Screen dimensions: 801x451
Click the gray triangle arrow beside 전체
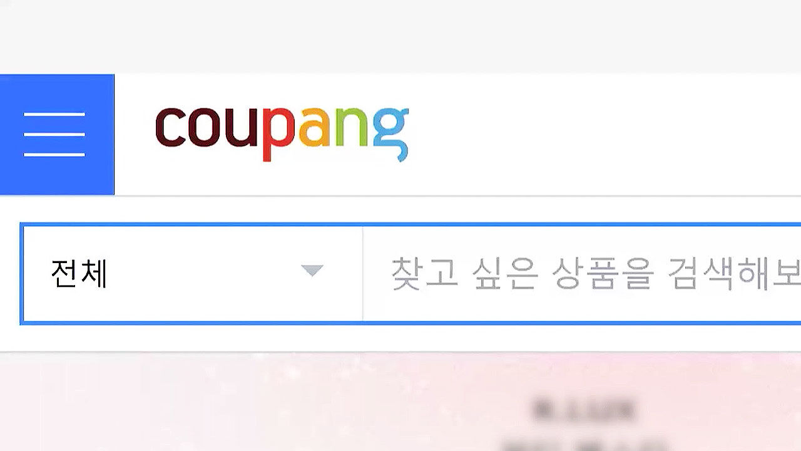312,271
